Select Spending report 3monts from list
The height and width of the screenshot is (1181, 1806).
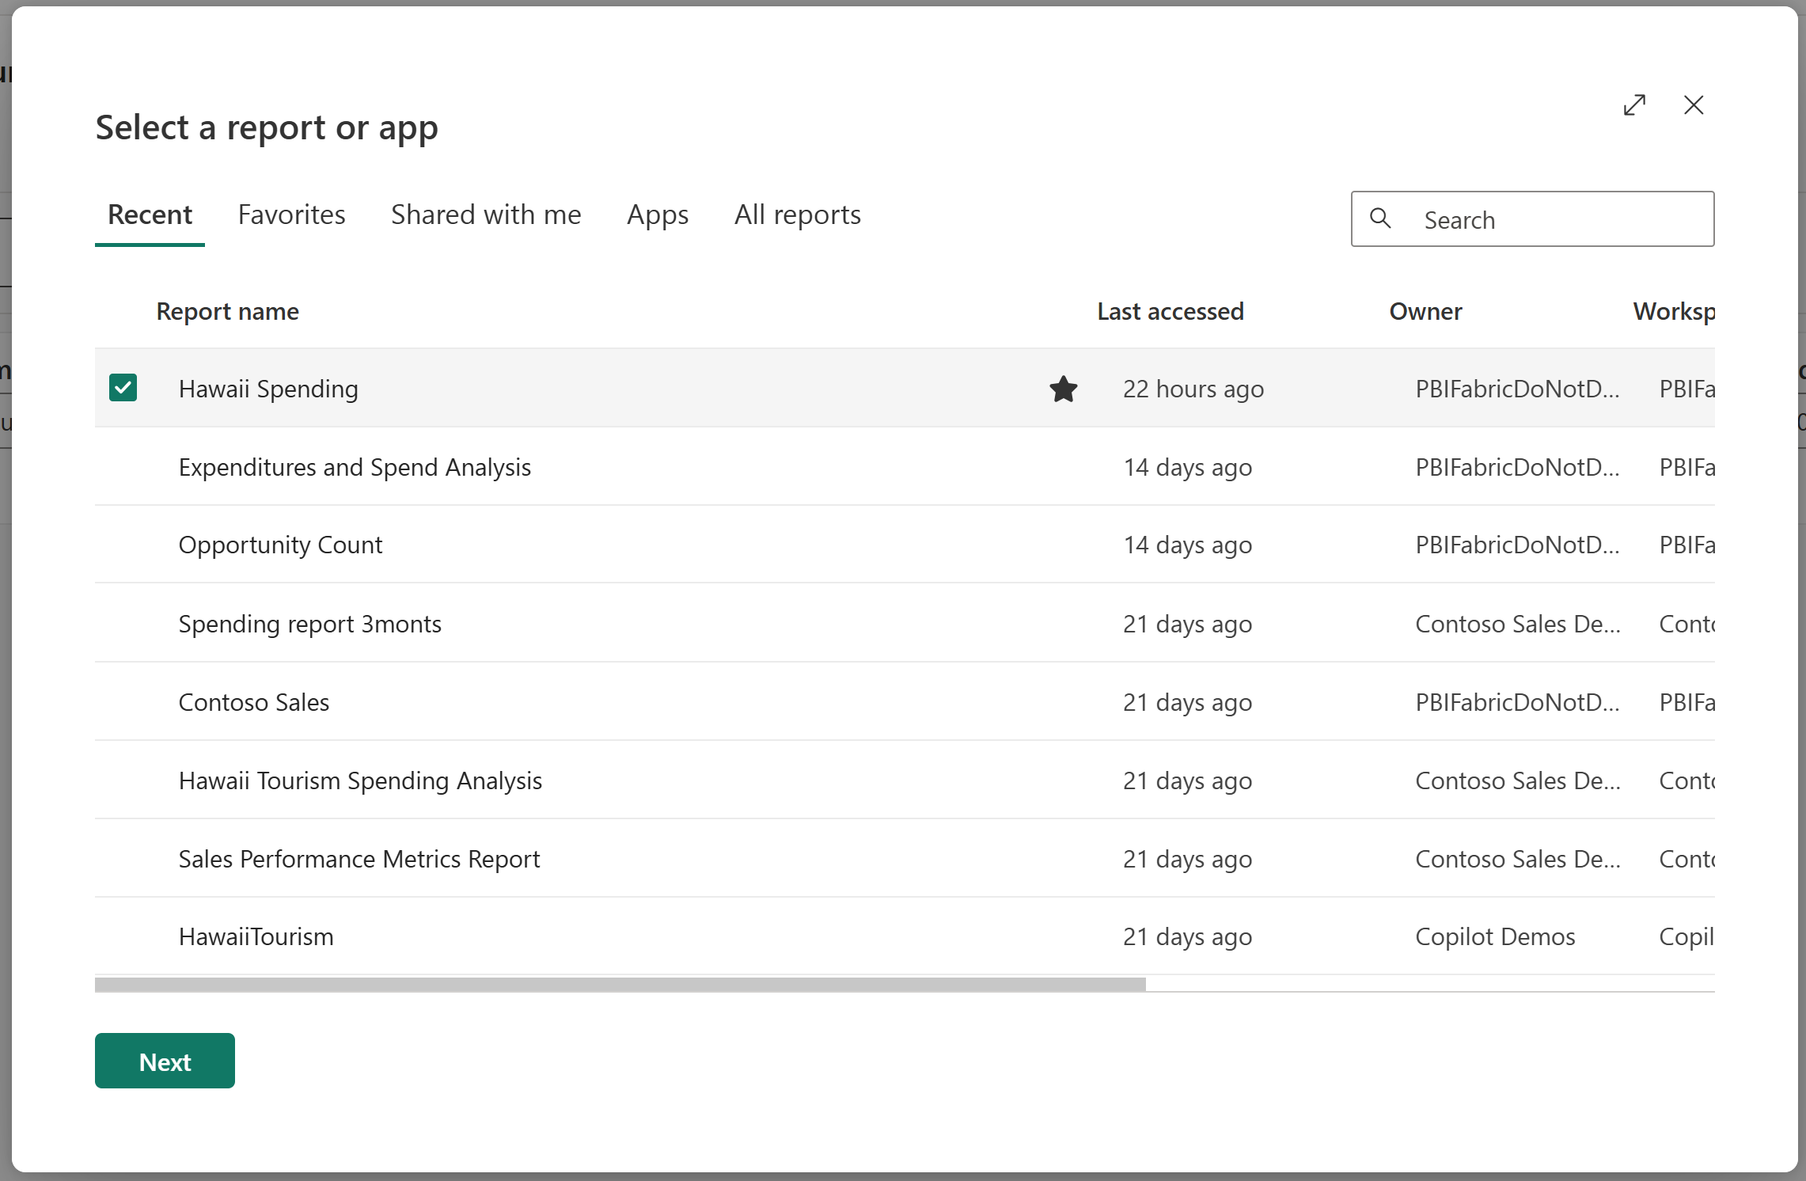pos(309,622)
